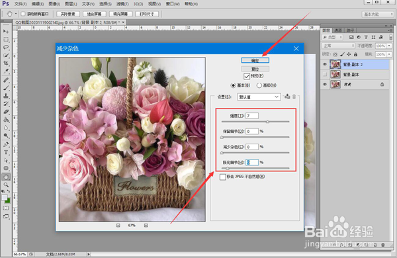Select the Blur tool

tap(6, 128)
